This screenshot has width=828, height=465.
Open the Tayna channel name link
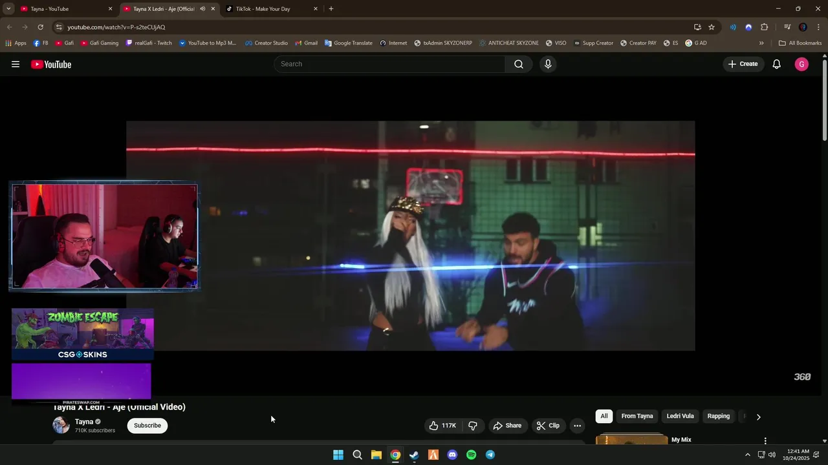tap(84, 422)
